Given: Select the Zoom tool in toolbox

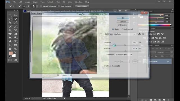Looking at the screenshot, I should [15, 49].
